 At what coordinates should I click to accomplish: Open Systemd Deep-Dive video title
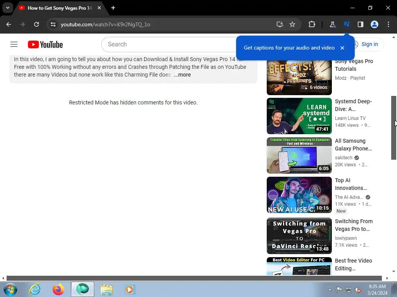click(353, 105)
